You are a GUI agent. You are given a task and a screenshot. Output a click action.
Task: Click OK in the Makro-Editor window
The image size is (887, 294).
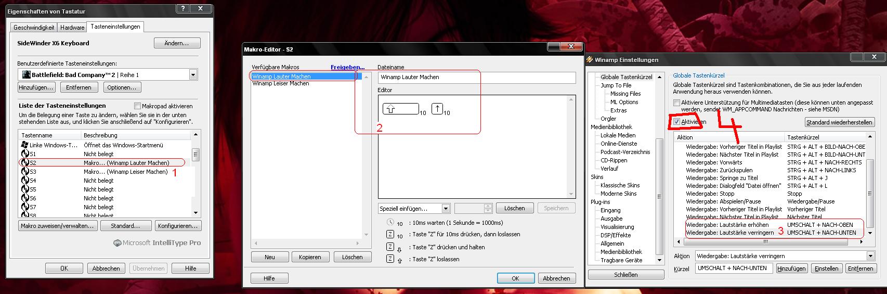[x=515, y=278]
